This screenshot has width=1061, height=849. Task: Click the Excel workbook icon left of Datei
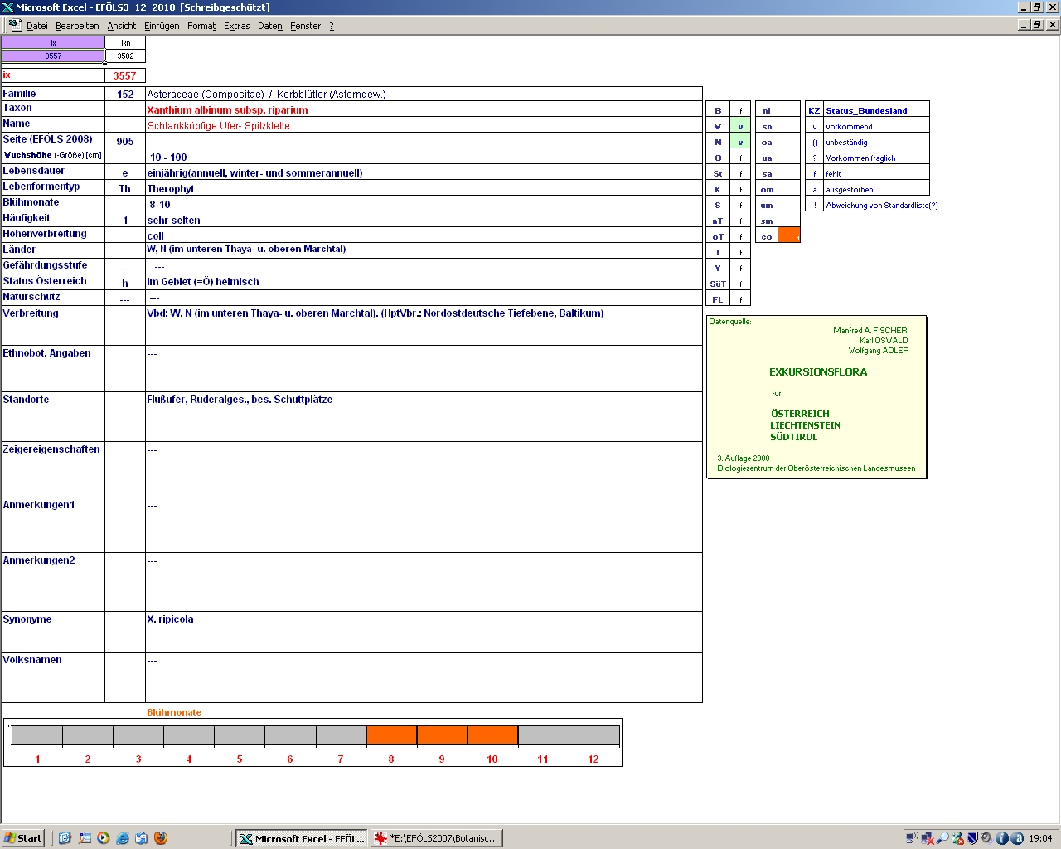(x=15, y=26)
